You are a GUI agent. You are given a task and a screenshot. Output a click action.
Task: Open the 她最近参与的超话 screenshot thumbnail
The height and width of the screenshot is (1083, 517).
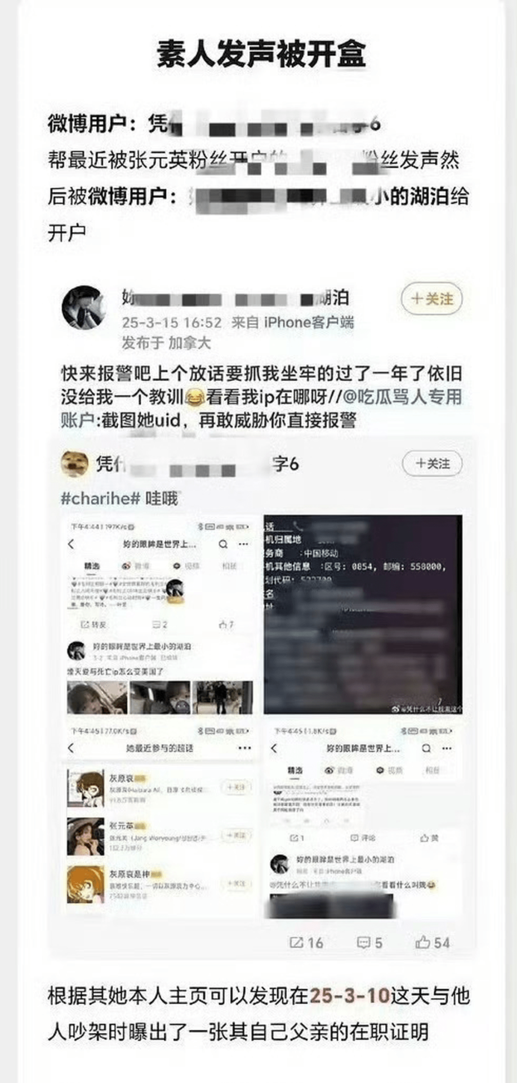[x=159, y=820]
